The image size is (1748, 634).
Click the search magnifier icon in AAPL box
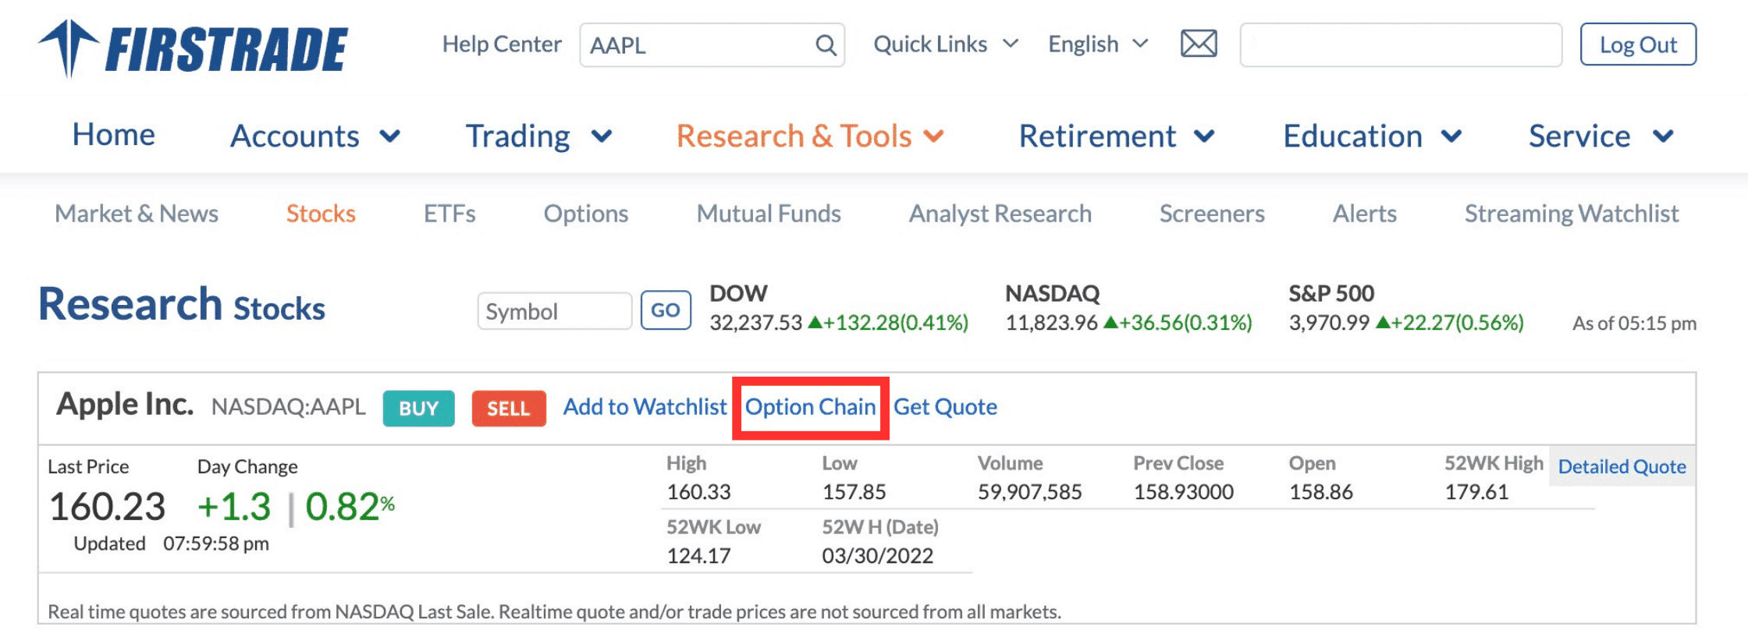tap(826, 45)
